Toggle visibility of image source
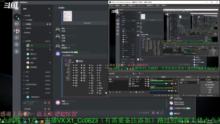 (x=146, y=84)
